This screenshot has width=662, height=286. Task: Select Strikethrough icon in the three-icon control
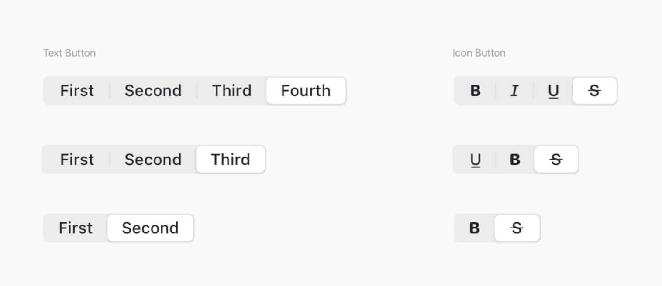click(556, 160)
